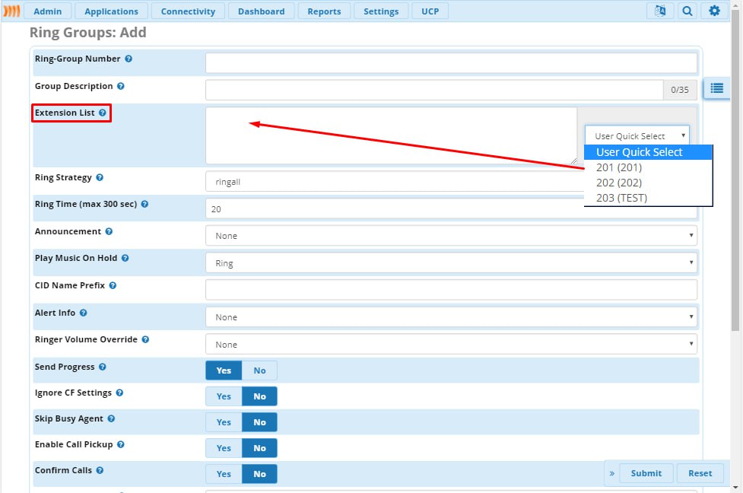
Task: Click the search magnifier icon
Action: click(687, 11)
